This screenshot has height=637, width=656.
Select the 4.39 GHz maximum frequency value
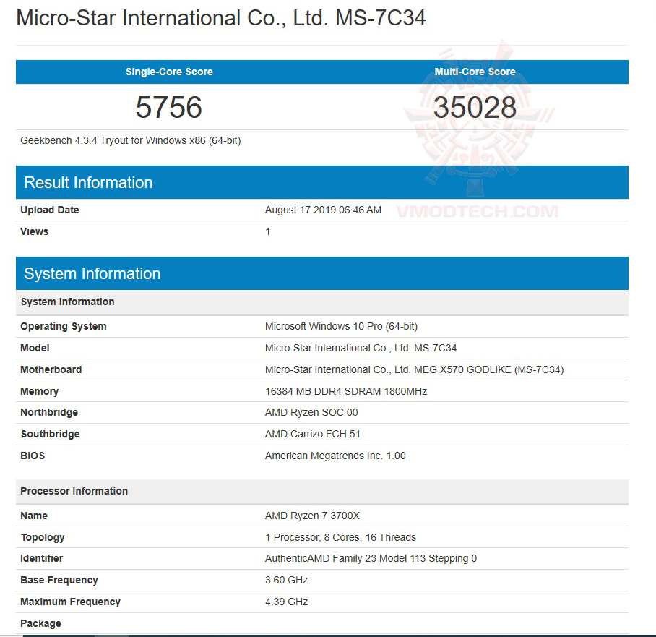[x=286, y=602]
